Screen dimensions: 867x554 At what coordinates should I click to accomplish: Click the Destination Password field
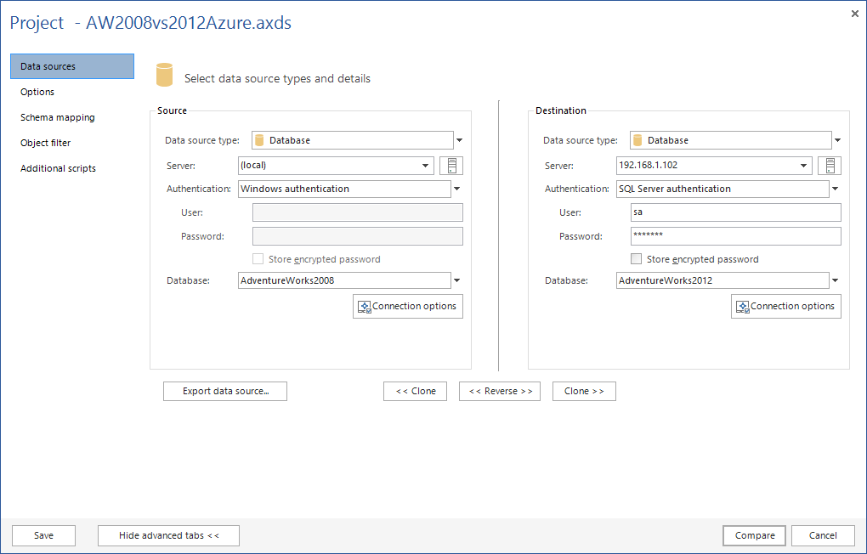pos(736,236)
